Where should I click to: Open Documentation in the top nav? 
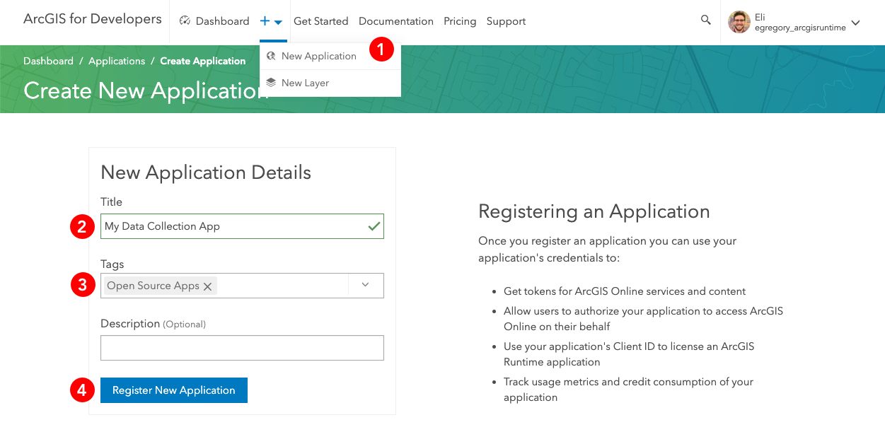point(396,21)
